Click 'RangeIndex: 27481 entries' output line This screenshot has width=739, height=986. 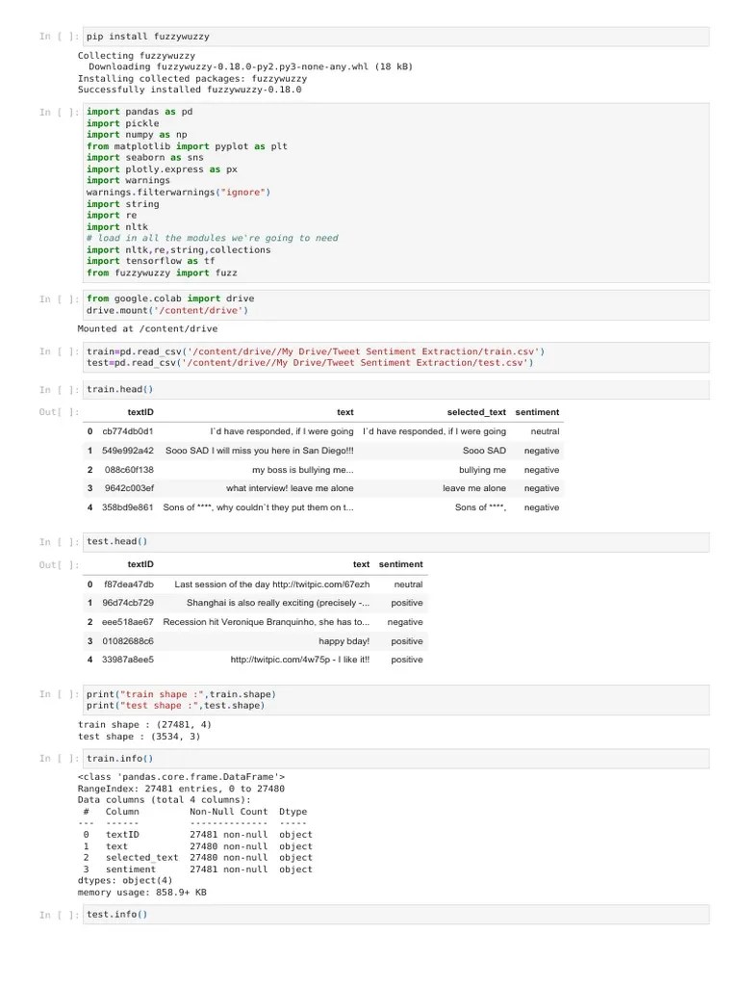pyautogui.click(x=181, y=789)
